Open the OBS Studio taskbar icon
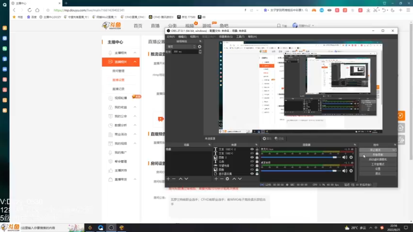This screenshot has height=232, width=413. (x=111, y=228)
